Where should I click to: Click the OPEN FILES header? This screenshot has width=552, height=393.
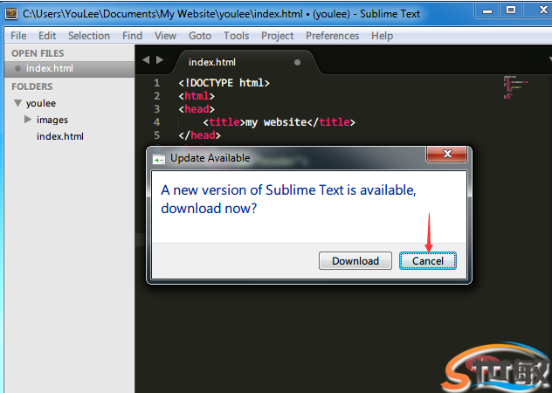click(38, 53)
